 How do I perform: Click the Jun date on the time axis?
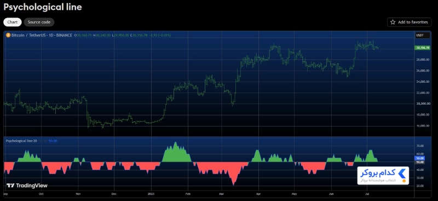tap(331, 193)
